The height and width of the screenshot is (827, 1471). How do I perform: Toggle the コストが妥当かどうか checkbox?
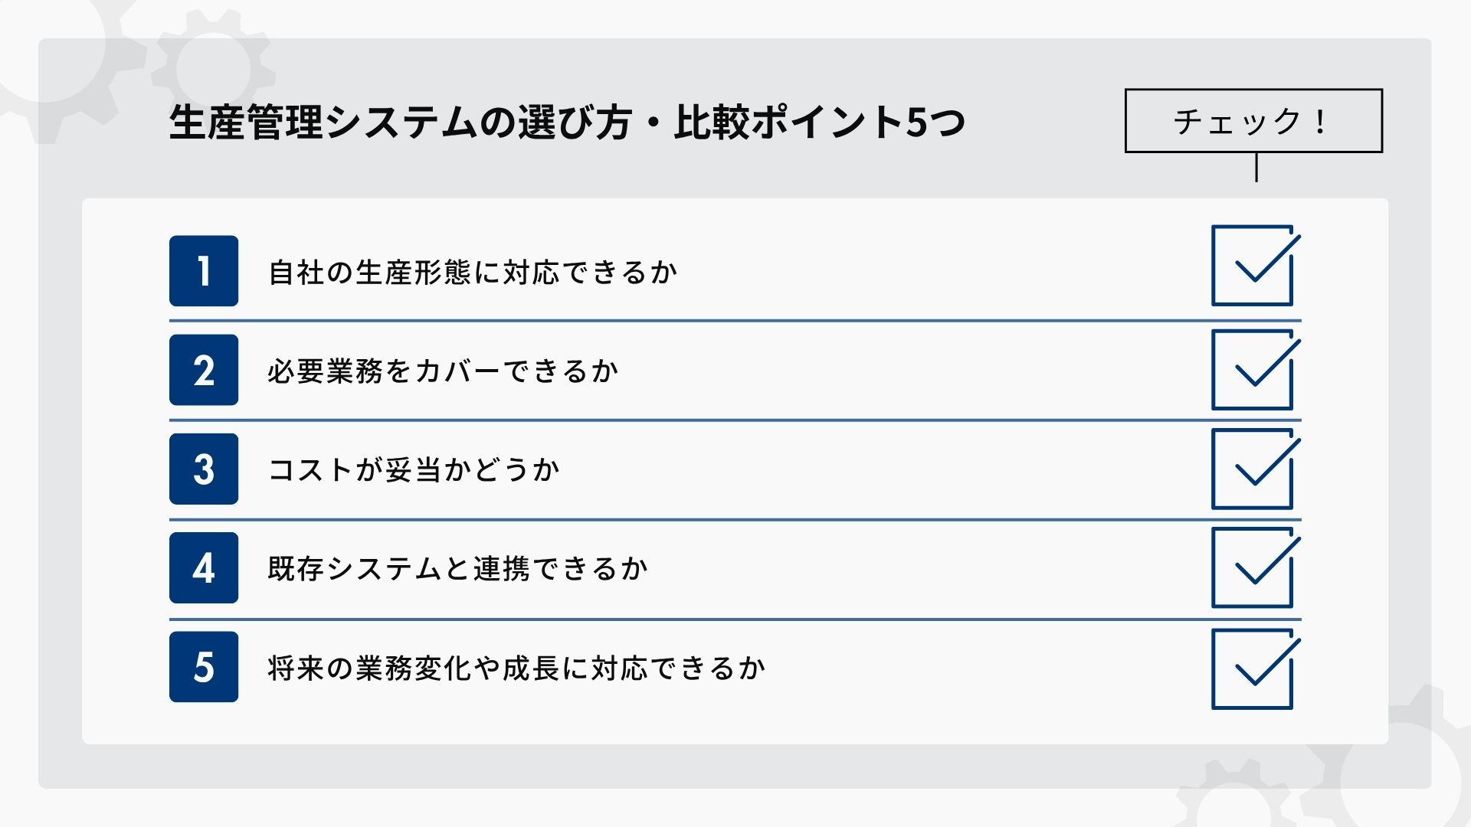click(1253, 469)
